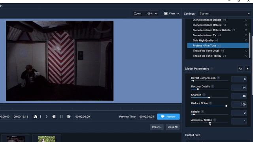Pause the video playback
Viewport: 253px width, 142px height.
pyautogui.click(x=61, y=117)
